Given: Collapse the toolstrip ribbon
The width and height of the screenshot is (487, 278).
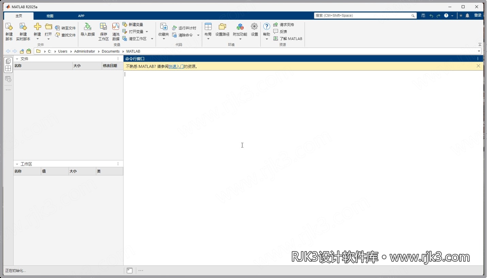Looking at the screenshot, I should [x=480, y=45].
